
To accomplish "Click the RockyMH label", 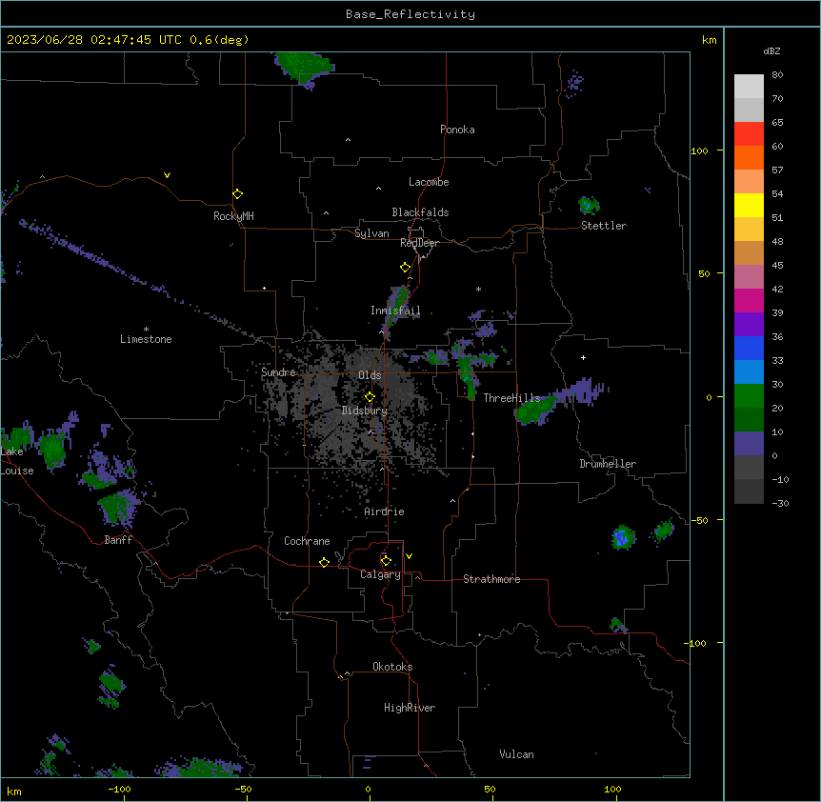I will point(233,216).
